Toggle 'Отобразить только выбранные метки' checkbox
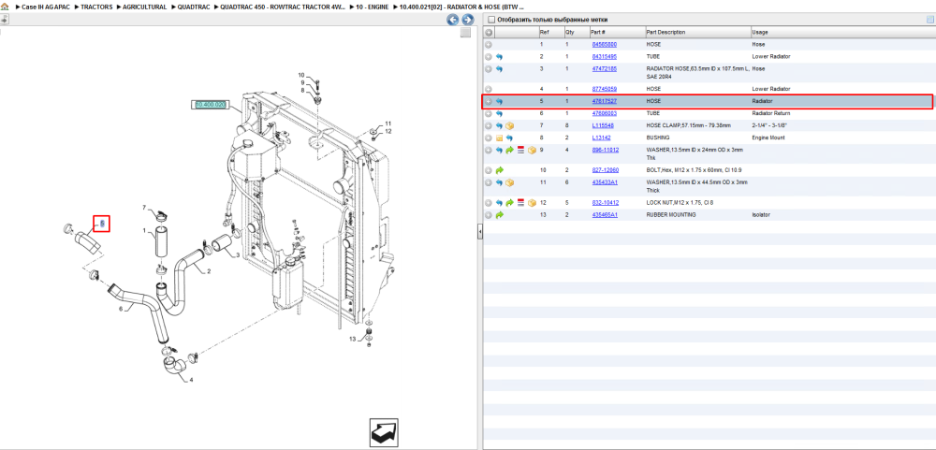 coord(490,20)
